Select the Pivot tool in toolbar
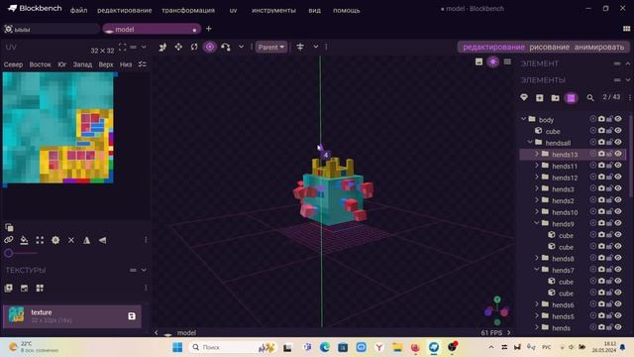 click(210, 47)
